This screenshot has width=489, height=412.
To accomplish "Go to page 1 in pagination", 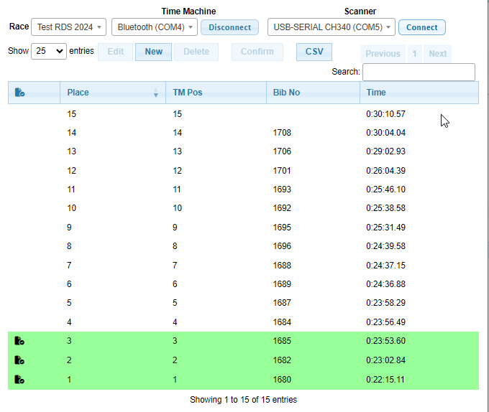I will [x=414, y=54].
